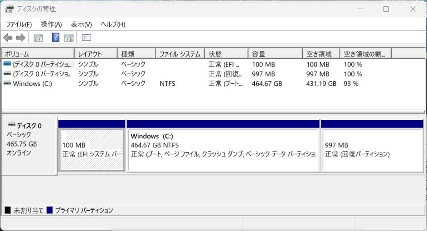
Task: Sort by the レイアウト column header
Action: 96,54
